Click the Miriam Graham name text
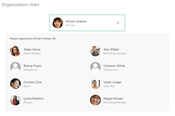Screen dimensions: 175x116 [x=76, y=21]
